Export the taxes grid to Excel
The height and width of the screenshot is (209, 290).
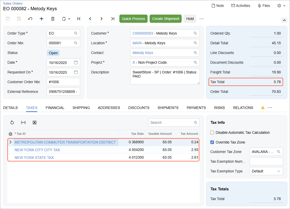coord(35,123)
